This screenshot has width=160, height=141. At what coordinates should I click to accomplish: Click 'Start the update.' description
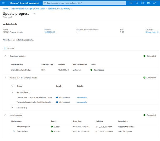pyautogui.click(x=125, y=131)
